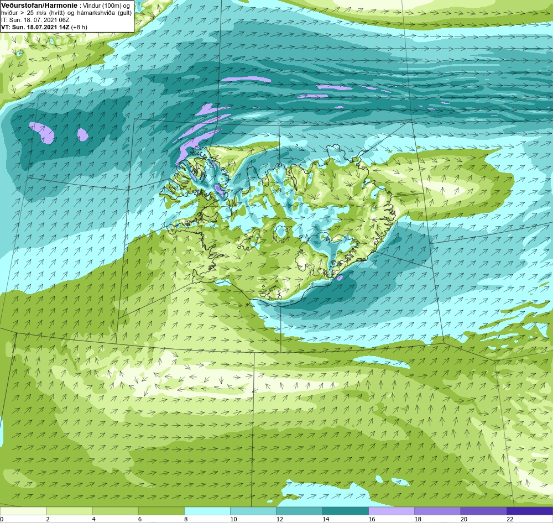Click the dark teal 14–16 m/s legend swatch
This screenshot has height=523, width=553.
346,511
